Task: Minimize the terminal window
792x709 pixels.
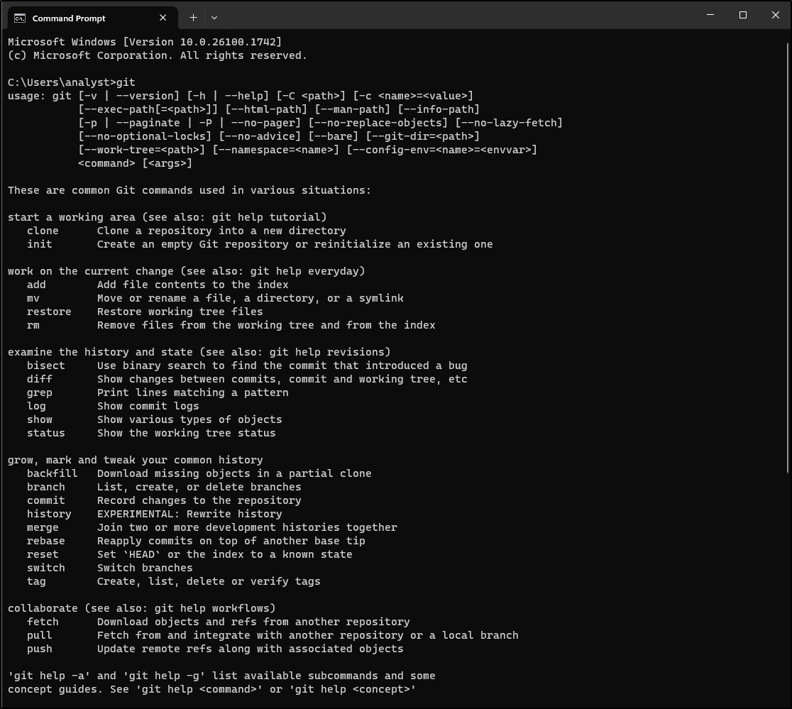Action: pyautogui.click(x=710, y=15)
